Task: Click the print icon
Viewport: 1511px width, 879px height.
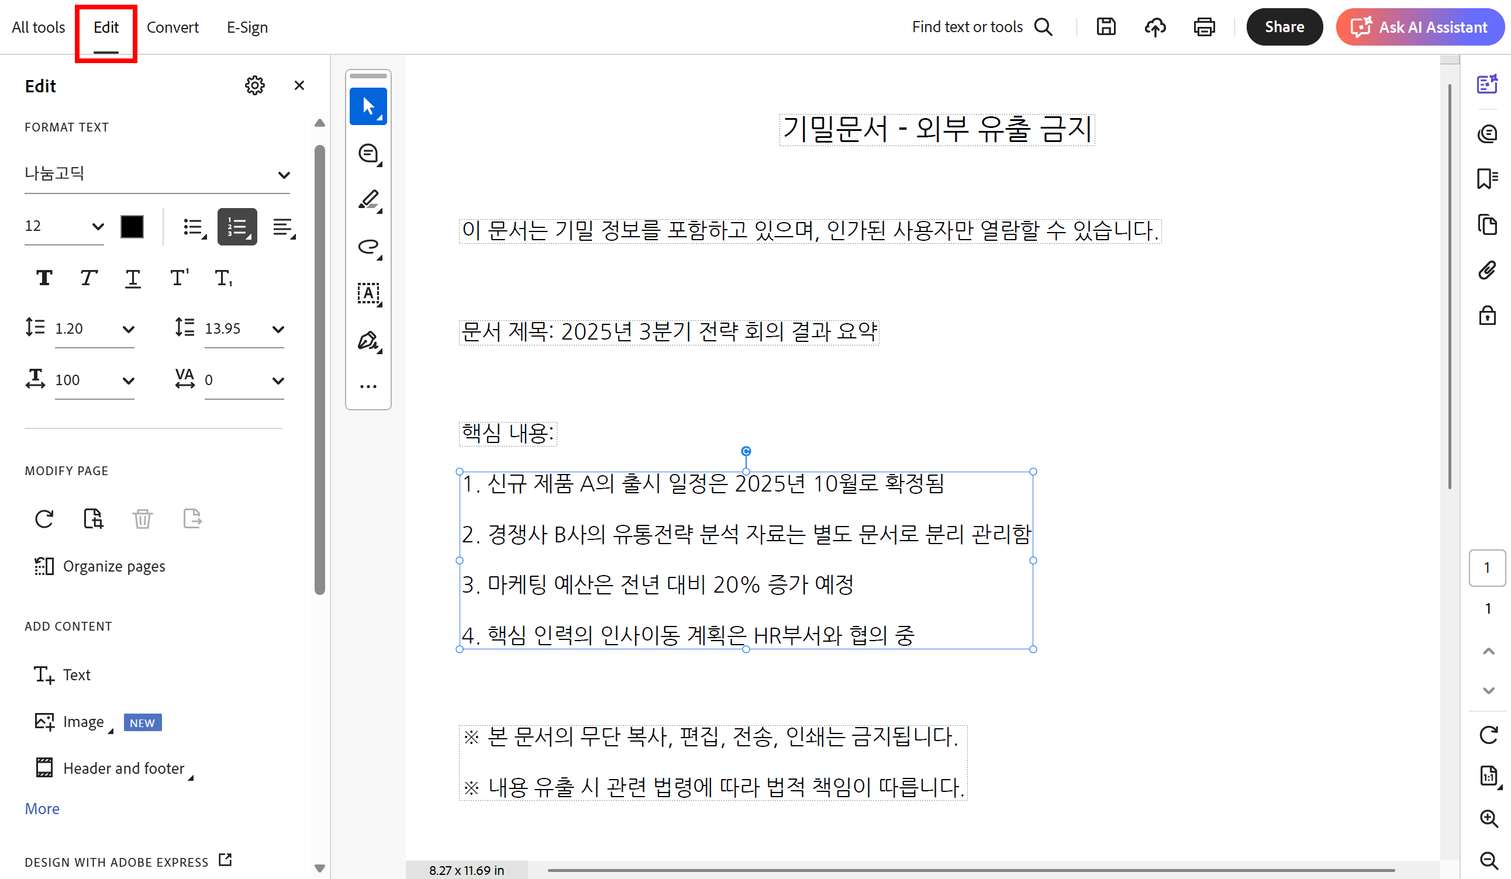Action: [x=1204, y=27]
